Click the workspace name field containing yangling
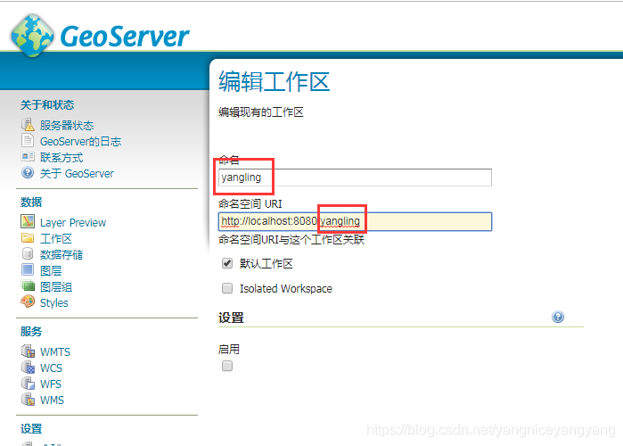 click(355, 178)
